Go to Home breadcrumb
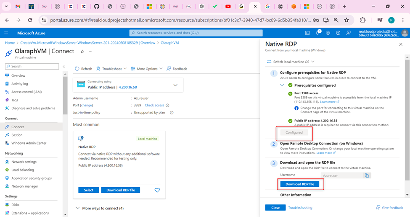410x217 pixels. point(10,43)
